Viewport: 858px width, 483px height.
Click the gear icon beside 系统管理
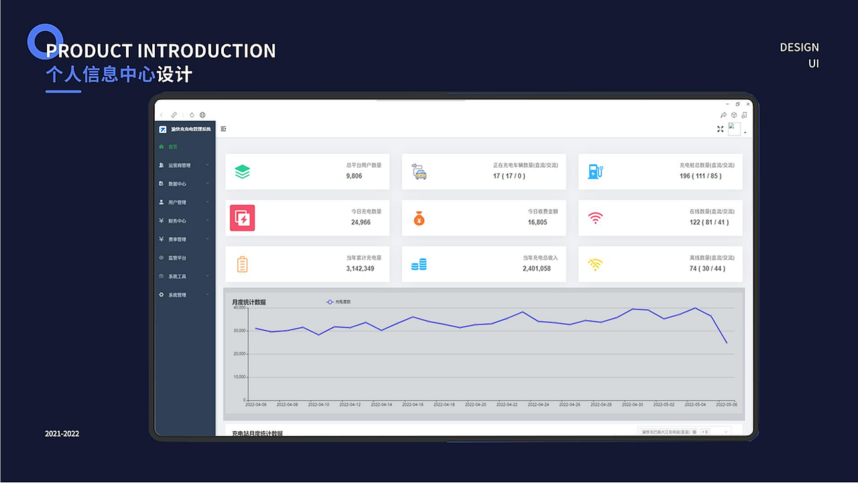tap(161, 294)
